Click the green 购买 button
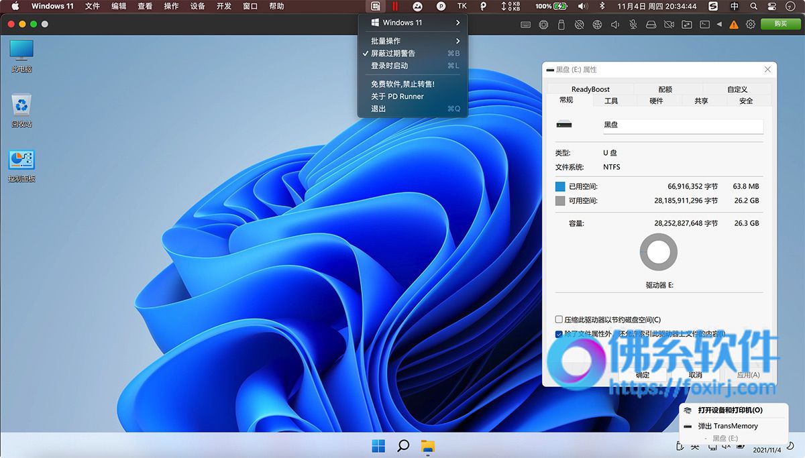The image size is (805, 458). [781, 24]
